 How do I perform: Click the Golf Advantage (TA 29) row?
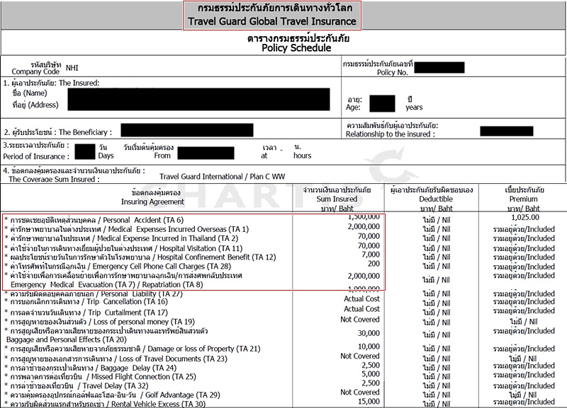pos(112,395)
